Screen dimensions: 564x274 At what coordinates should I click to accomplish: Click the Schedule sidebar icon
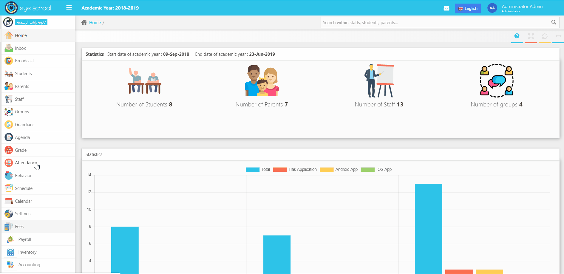pos(9,188)
